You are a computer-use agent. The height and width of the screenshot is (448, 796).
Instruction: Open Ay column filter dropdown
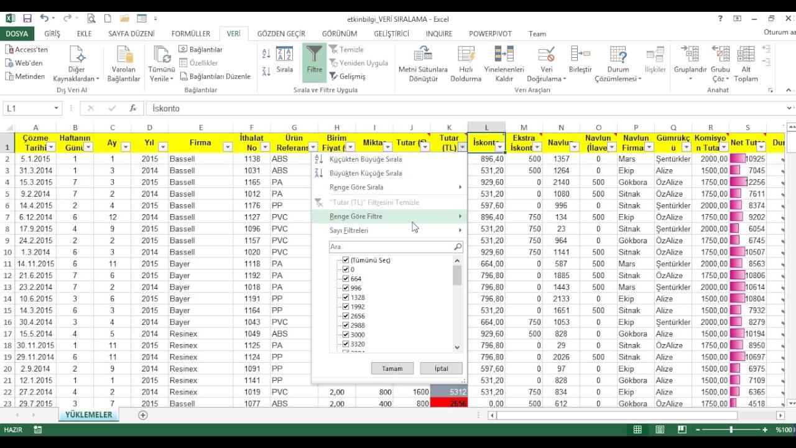point(126,147)
